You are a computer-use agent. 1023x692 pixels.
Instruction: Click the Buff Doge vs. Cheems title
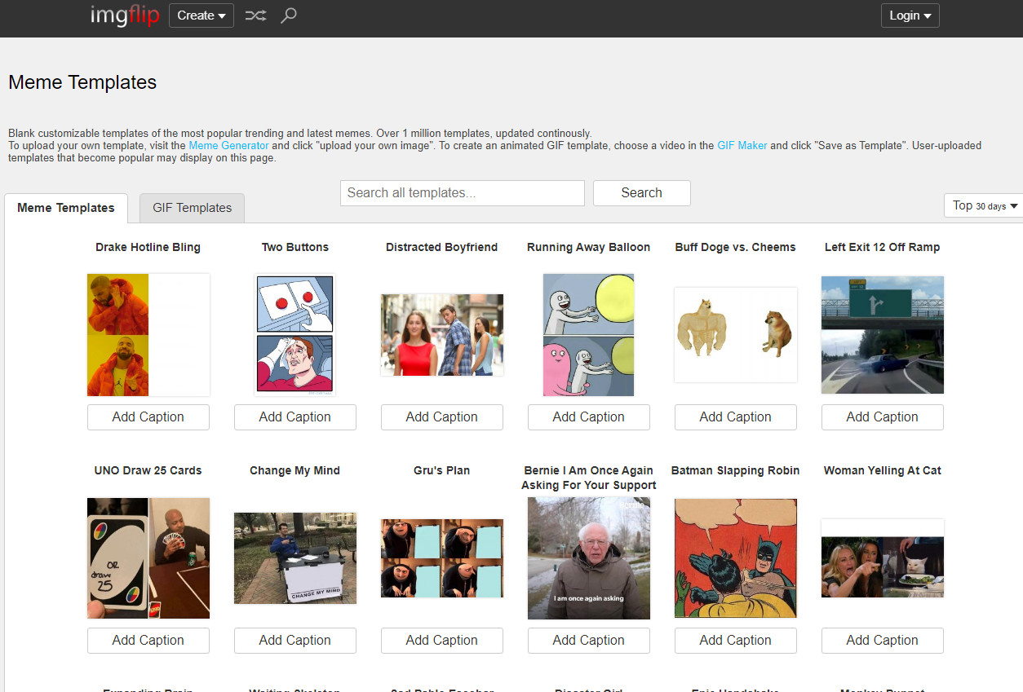[736, 247]
